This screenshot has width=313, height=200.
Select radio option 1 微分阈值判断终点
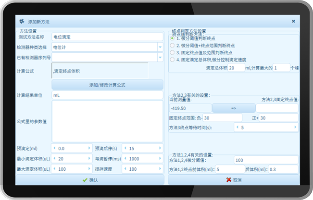173,38
